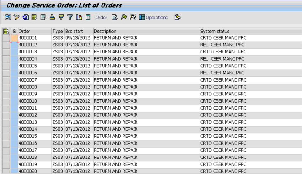Open the Operations view
The height and width of the screenshot is (174, 302).
(x=153, y=18)
